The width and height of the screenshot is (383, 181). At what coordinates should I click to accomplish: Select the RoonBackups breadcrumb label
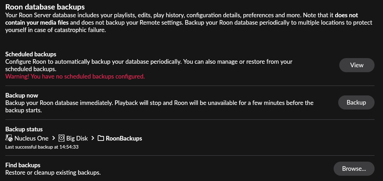point(124,138)
